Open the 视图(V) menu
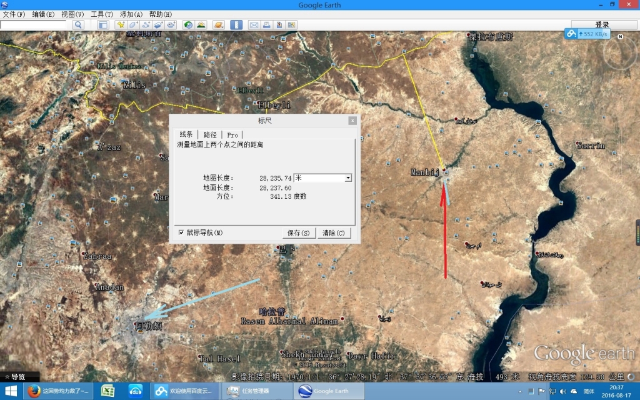640x400 pixels. [72, 14]
